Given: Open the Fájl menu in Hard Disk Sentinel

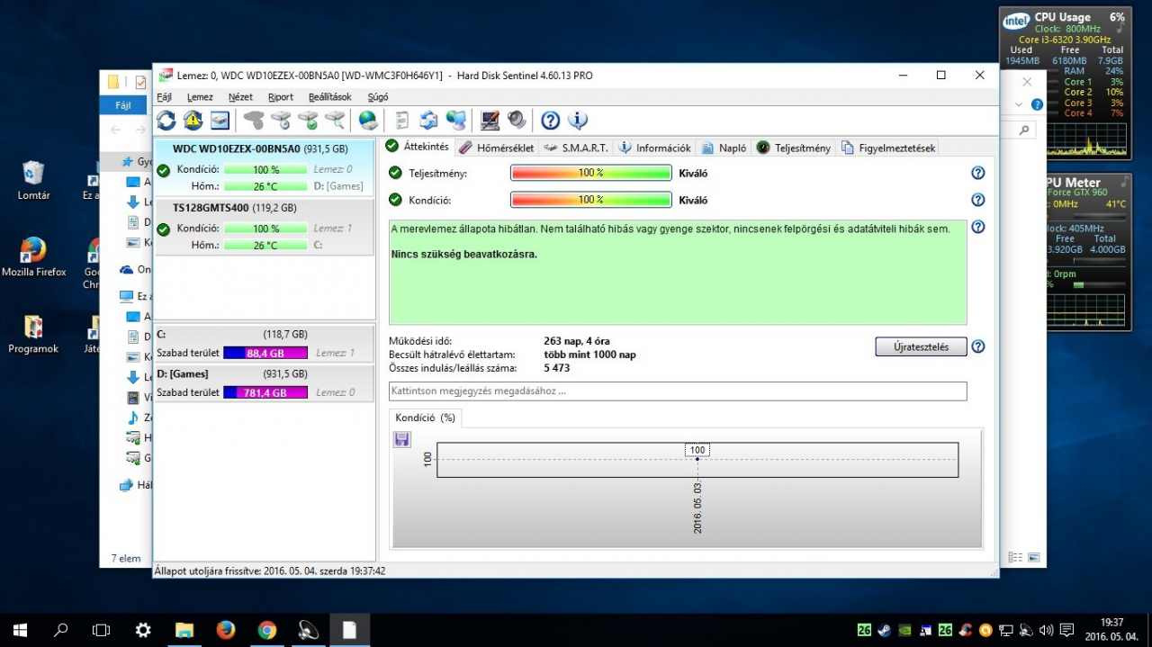Looking at the screenshot, I should (x=165, y=97).
